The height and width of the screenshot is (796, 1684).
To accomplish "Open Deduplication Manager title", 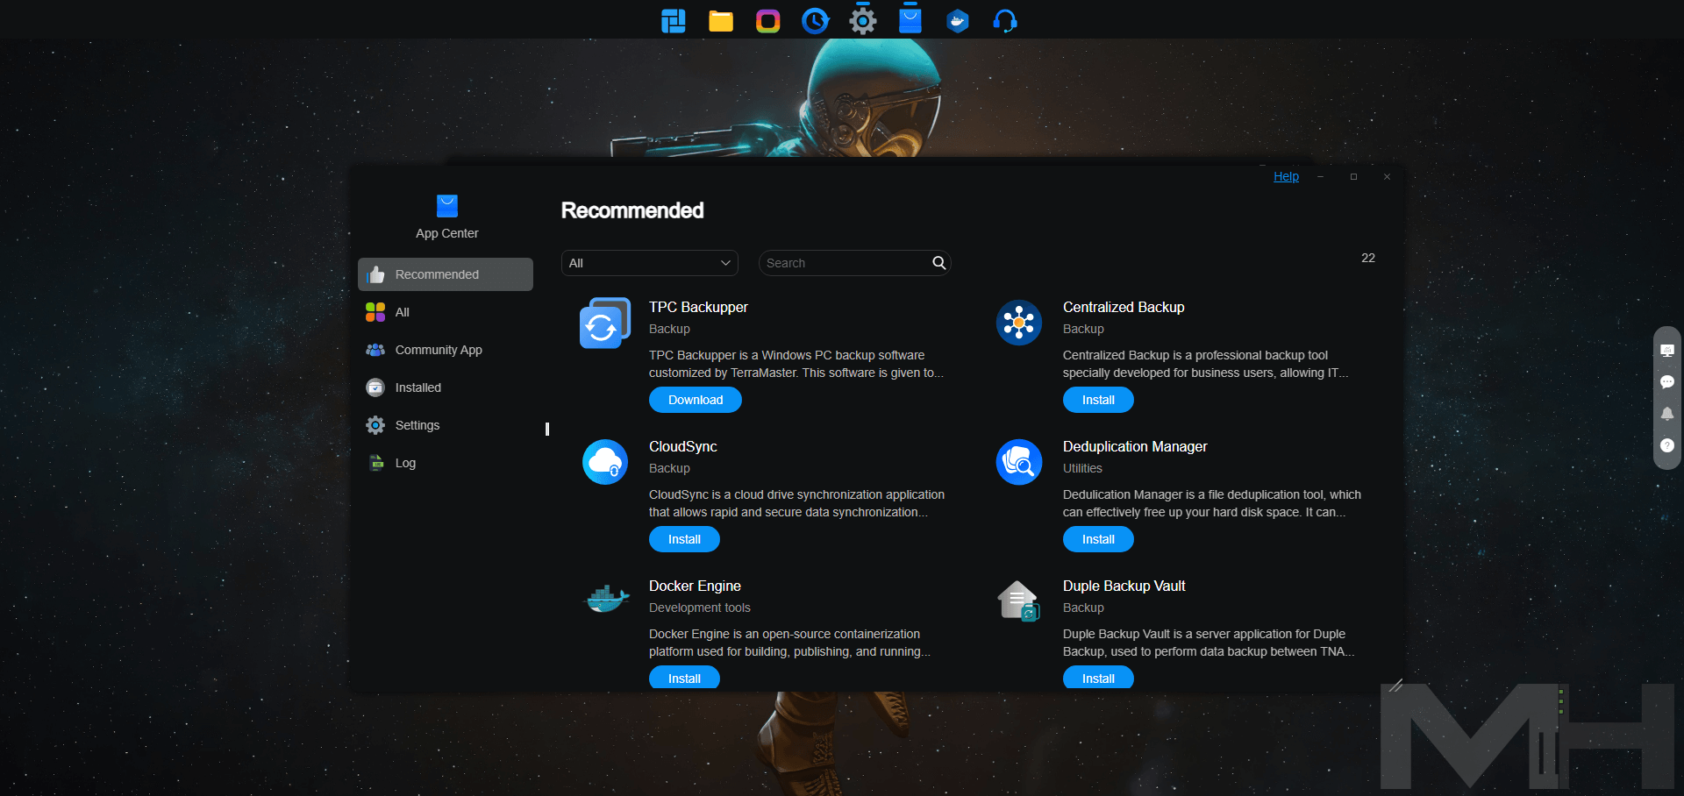I will (x=1135, y=446).
